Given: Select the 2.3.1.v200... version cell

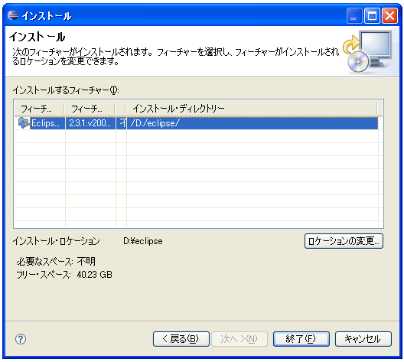Looking at the screenshot, I should tap(90, 123).
